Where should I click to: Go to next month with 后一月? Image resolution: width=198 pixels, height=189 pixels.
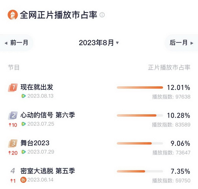point(181,43)
